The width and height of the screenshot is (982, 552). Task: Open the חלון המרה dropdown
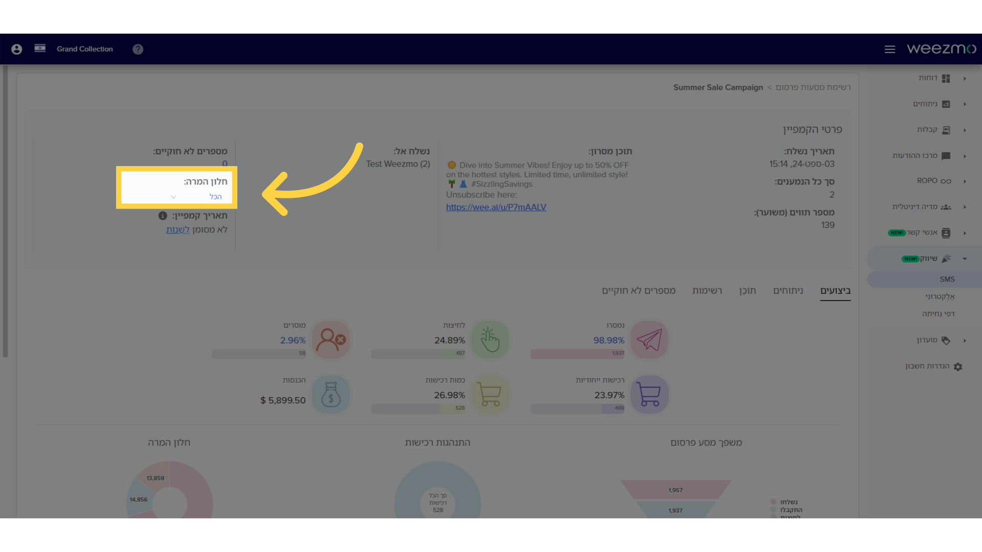(x=197, y=197)
